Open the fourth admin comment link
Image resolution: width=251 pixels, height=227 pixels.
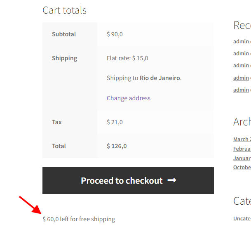click(x=241, y=78)
